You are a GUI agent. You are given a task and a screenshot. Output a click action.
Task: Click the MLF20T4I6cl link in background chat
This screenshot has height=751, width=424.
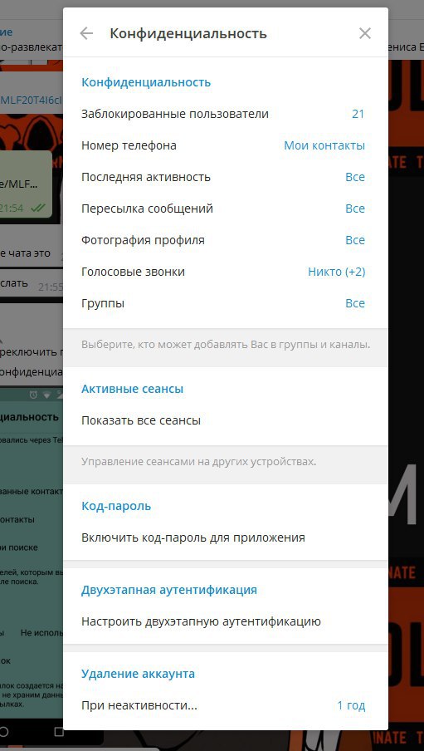click(31, 100)
